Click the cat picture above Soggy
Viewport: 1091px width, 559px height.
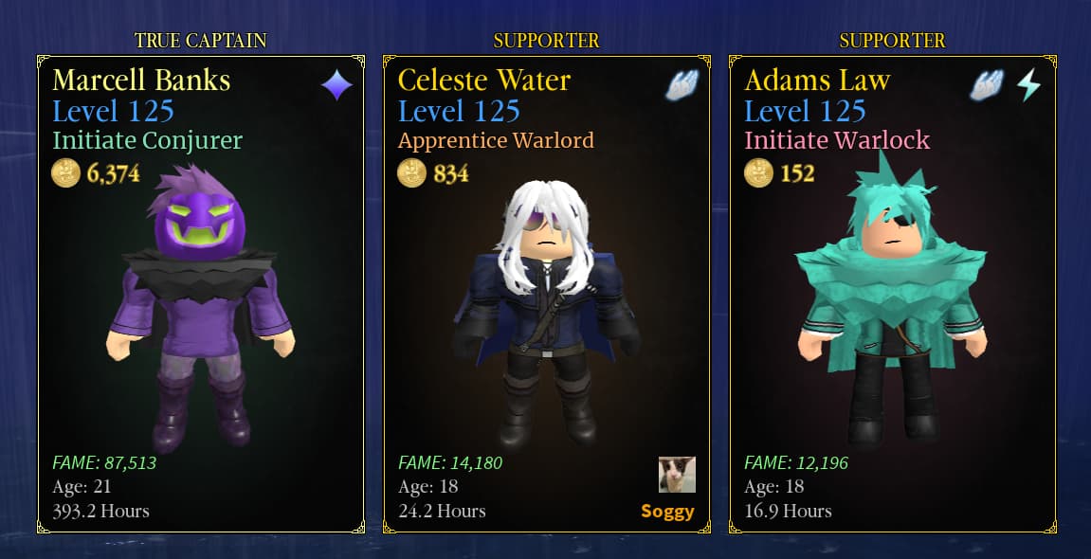point(677,474)
